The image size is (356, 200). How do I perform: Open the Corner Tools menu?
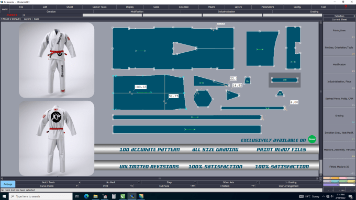coord(99,7)
